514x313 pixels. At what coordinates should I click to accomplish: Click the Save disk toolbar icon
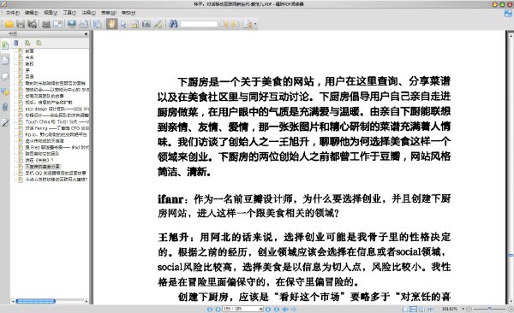pos(21,24)
